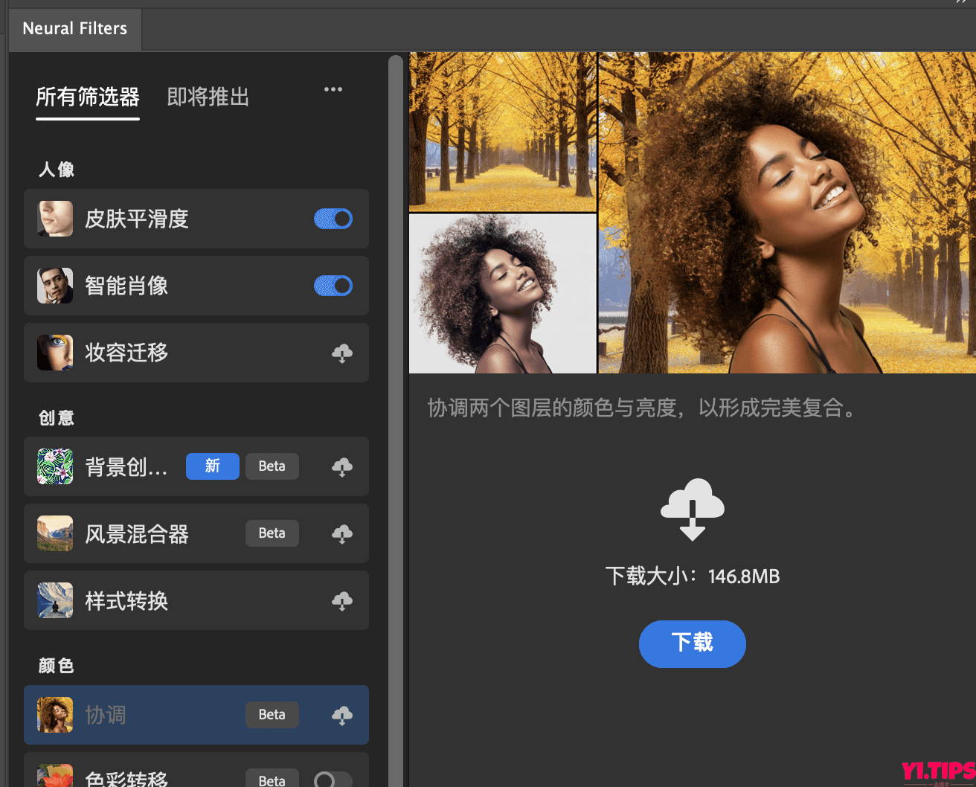Click the 新 badge next to 背景创建
Viewport: 976px width, 787px height.
pos(212,466)
